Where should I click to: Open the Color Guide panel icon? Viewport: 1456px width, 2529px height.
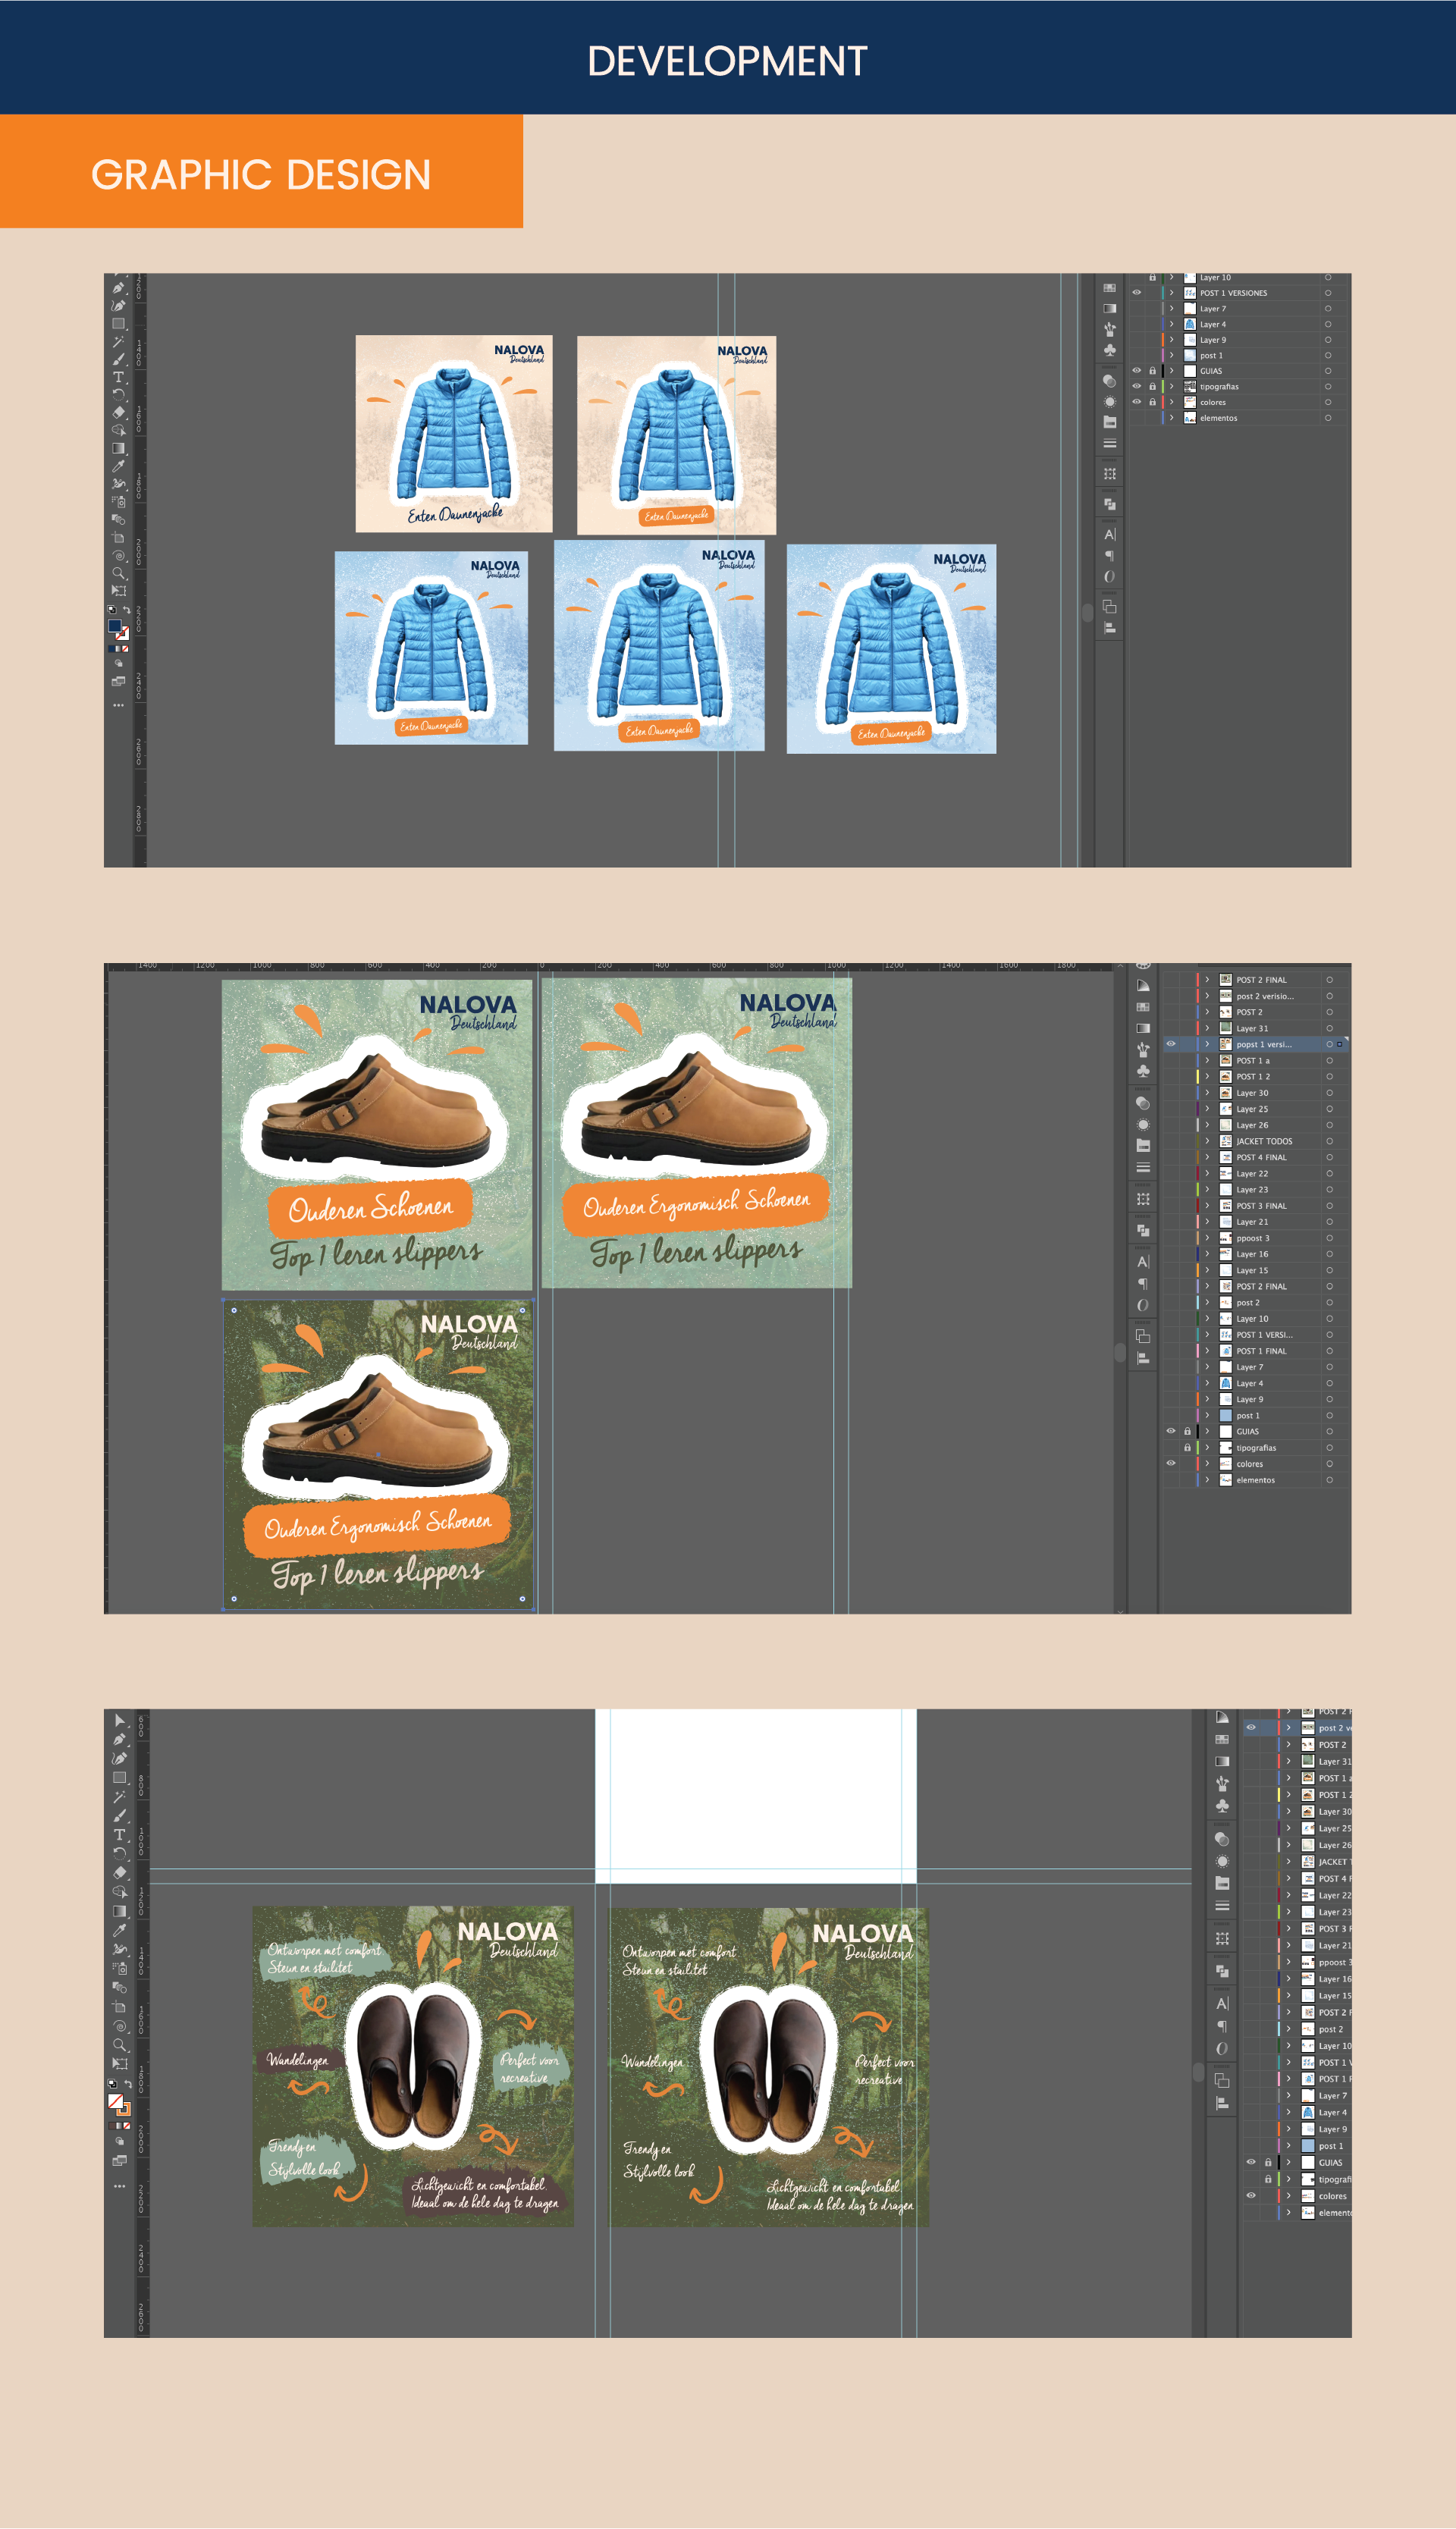click(1143, 985)
